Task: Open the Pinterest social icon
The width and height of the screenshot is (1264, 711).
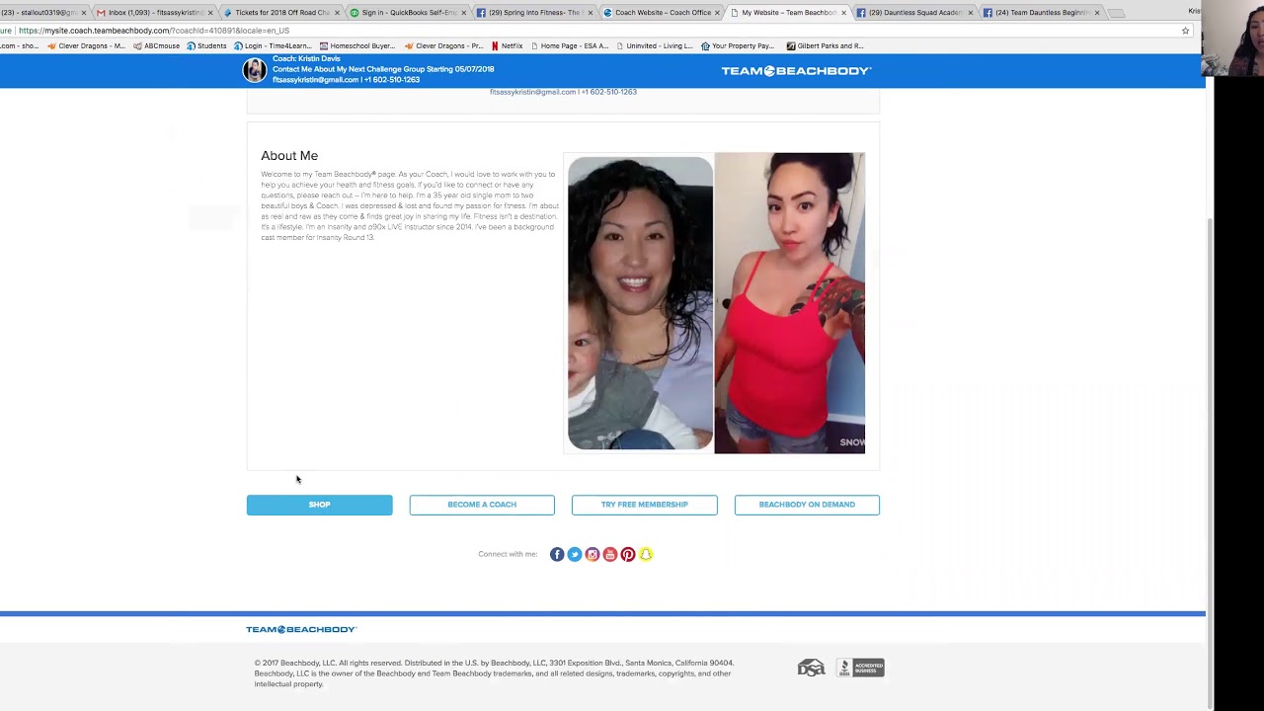Action: pyautogui.click(x=628, y=554)
